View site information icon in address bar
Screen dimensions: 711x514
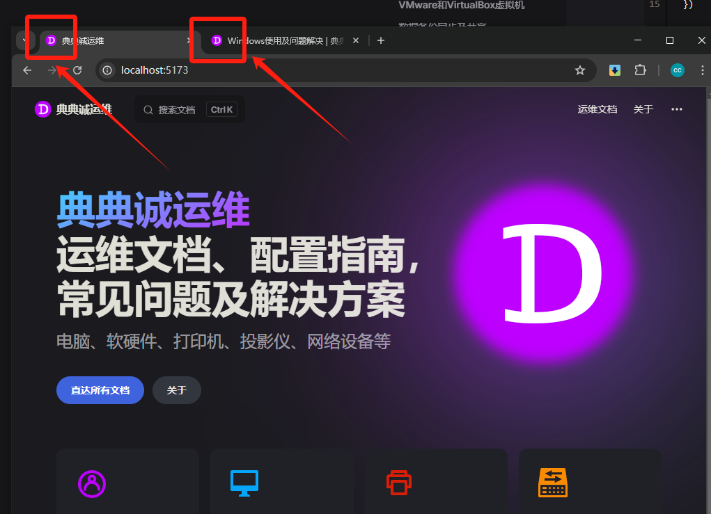coord(107,70)
